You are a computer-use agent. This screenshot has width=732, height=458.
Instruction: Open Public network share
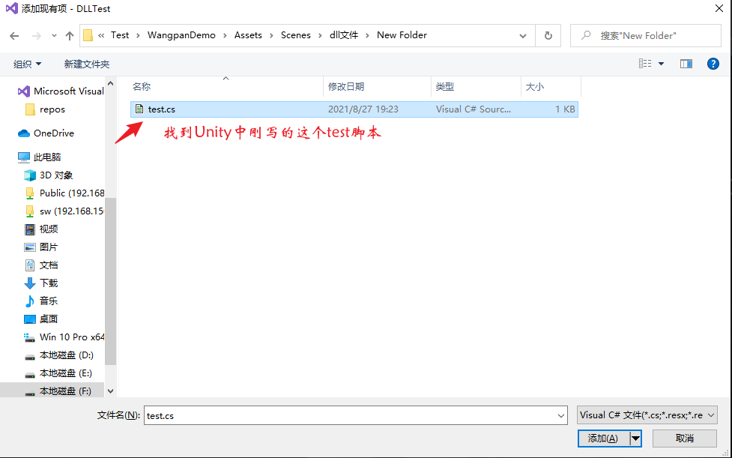point(64,193)
